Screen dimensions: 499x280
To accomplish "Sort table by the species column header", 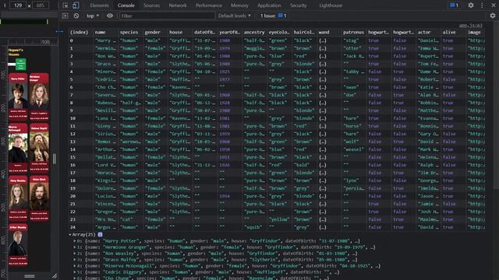I will (x=130, y=33).
